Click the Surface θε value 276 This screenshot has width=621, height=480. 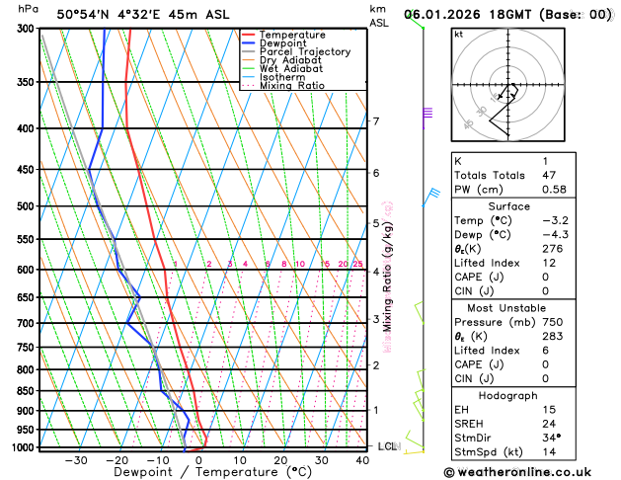[x=553, y=249]
